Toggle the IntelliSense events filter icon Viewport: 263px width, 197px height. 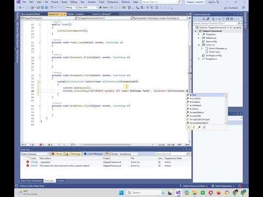click(x=194, y=128)
